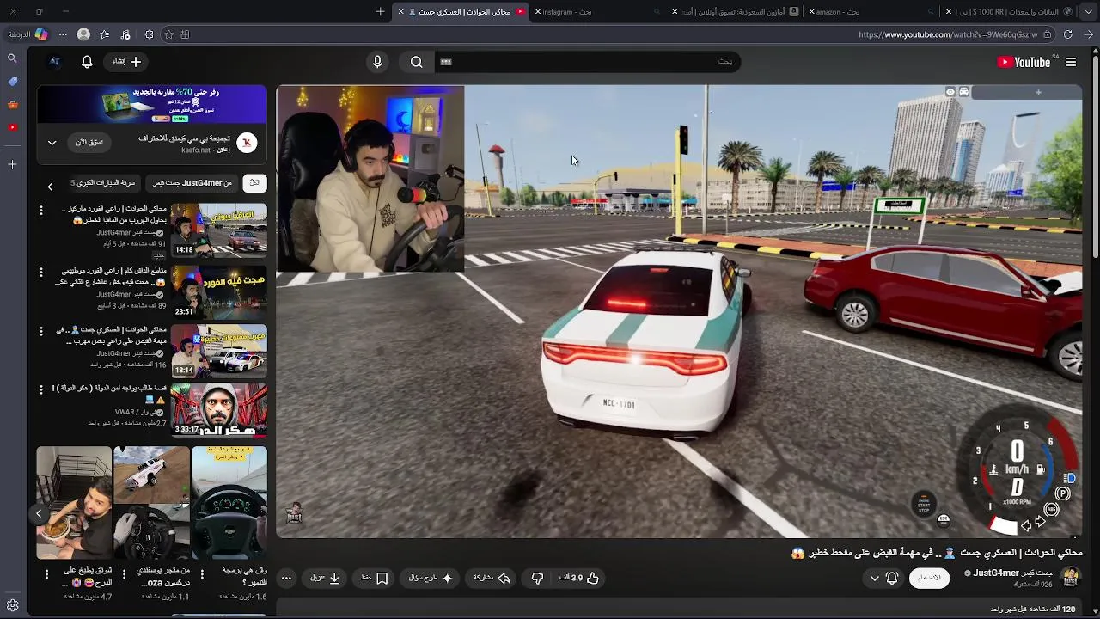The height and width of the screenshot is (619, 1100).
Task: Open browser profile avatar in toolbar
Action: [83, 34]
